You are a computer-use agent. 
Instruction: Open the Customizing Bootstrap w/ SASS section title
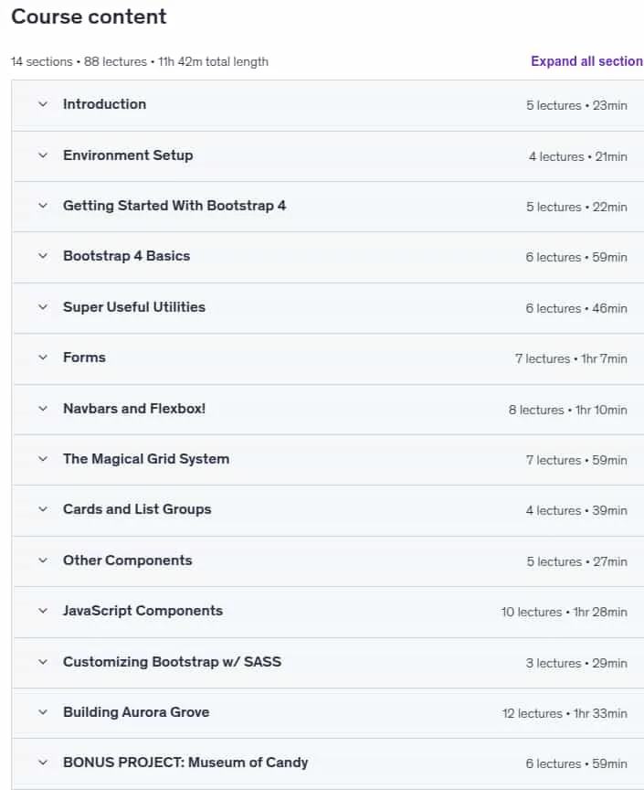coord(172,661)
